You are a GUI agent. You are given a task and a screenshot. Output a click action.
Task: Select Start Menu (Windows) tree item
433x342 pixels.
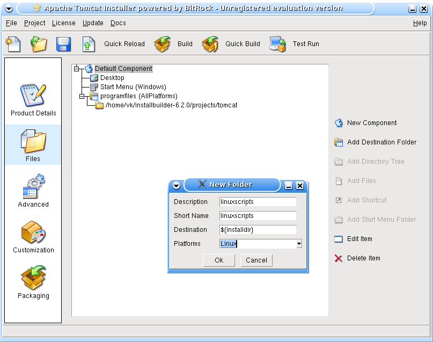(133, 87)
